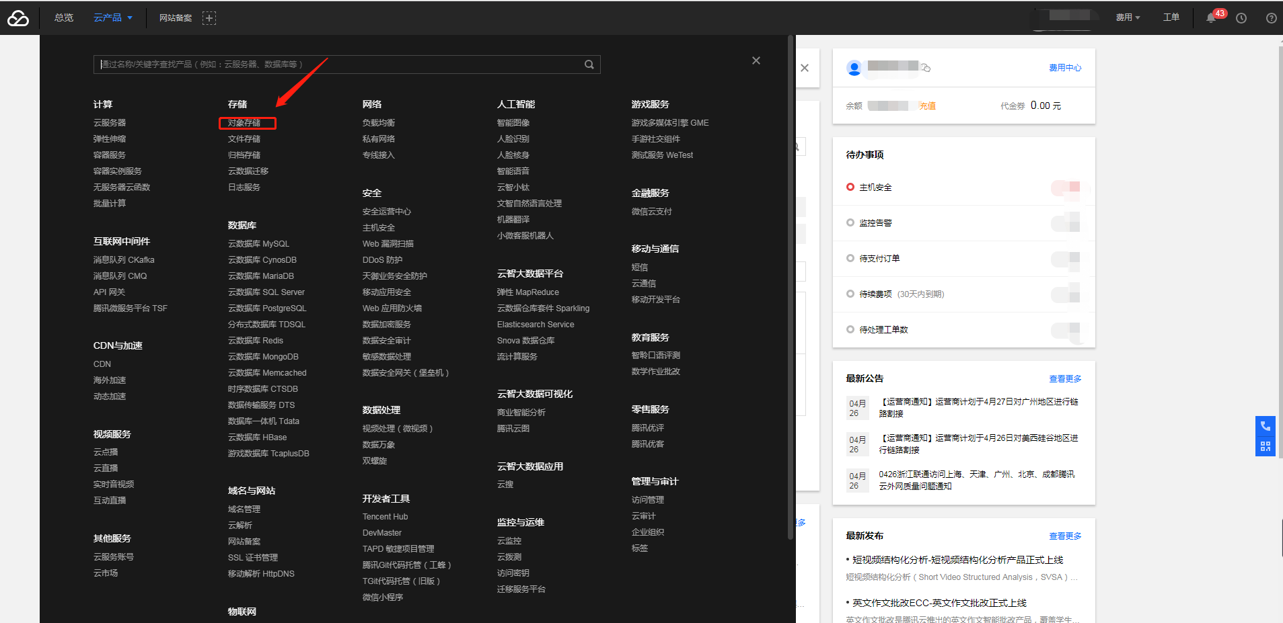Open 人脸识别 under 人工智能
The width and height of the screenshot is (1283, 623).
pyautogui.click(x=513, y=139)
